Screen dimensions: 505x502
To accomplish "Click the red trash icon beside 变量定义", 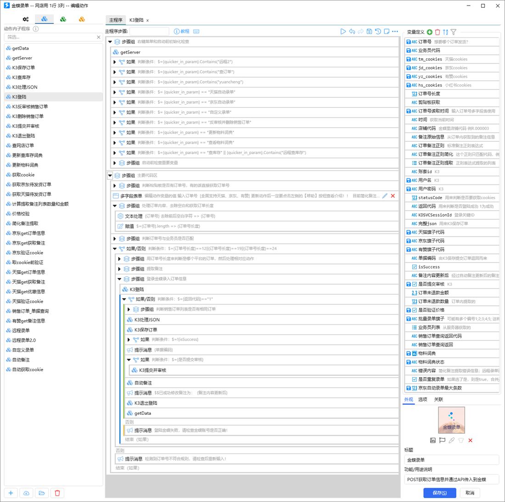I will click(x=438, y=32).
